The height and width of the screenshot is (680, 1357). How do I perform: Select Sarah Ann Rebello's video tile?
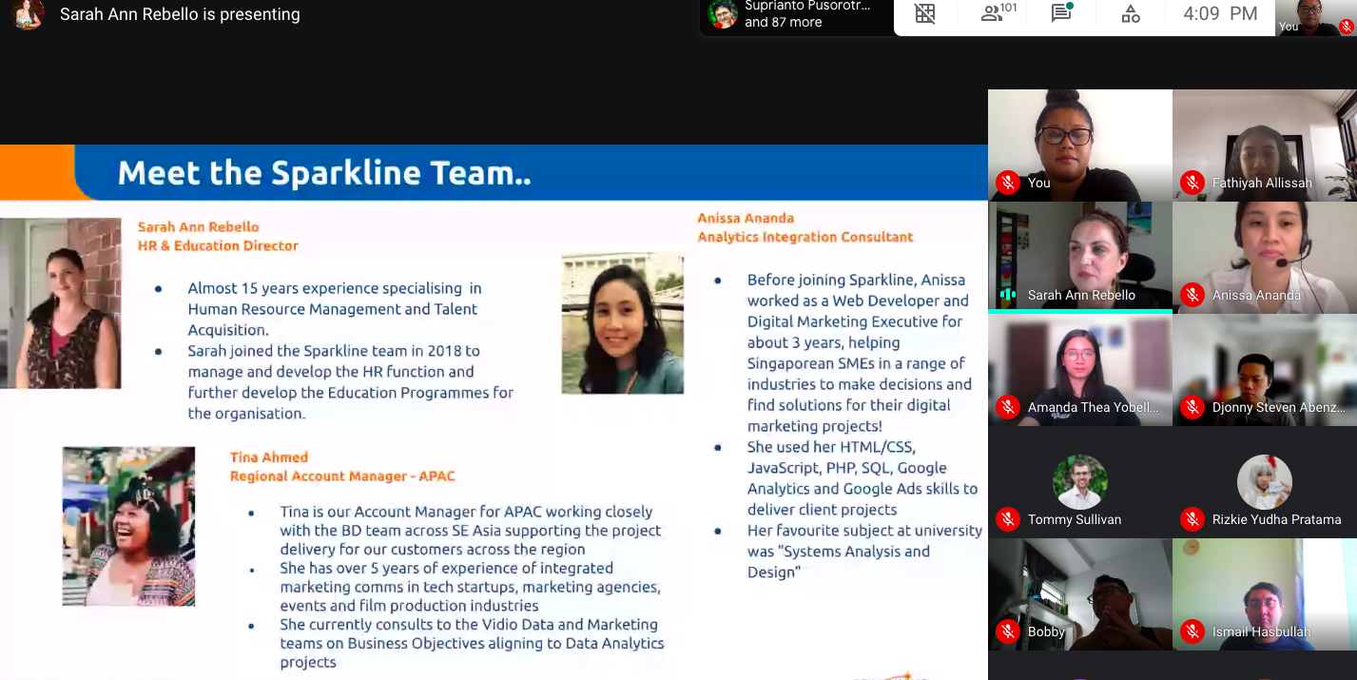[x=1080, y=258]
